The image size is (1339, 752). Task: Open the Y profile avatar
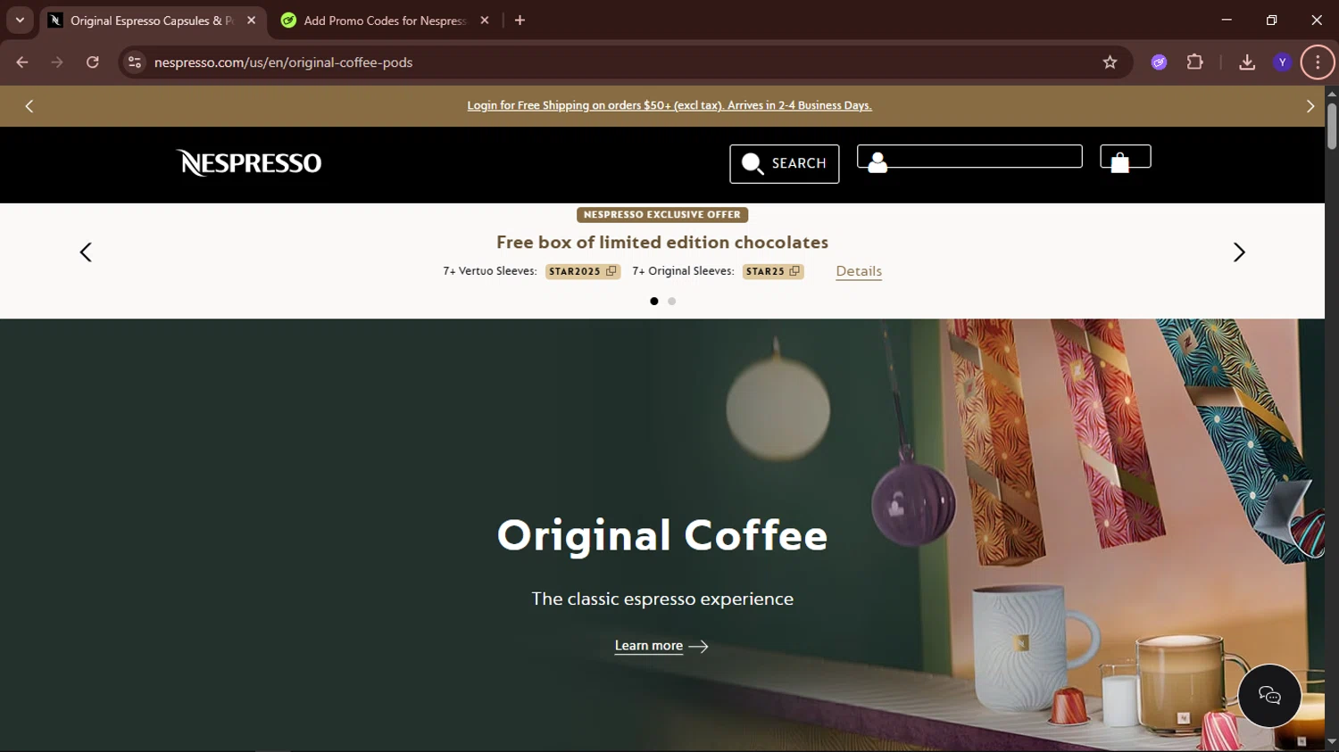click(x=1283, y=62)
